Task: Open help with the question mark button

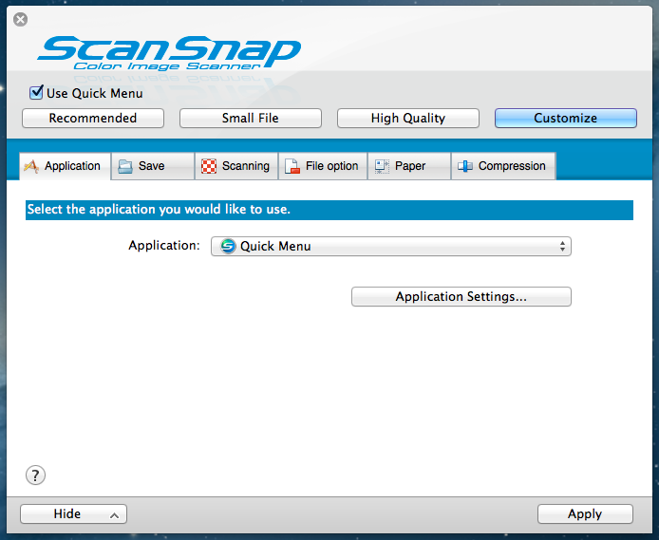Action: 35,475
